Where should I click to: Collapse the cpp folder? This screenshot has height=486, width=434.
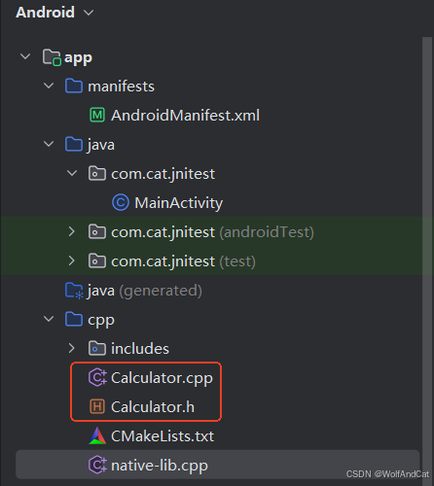[x=49, y=319]
